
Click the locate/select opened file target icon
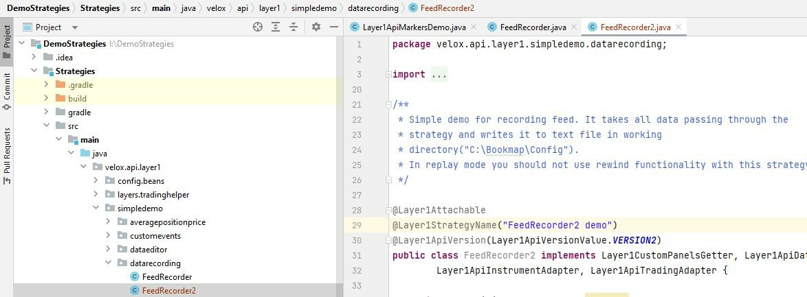[x=258, y=27]
